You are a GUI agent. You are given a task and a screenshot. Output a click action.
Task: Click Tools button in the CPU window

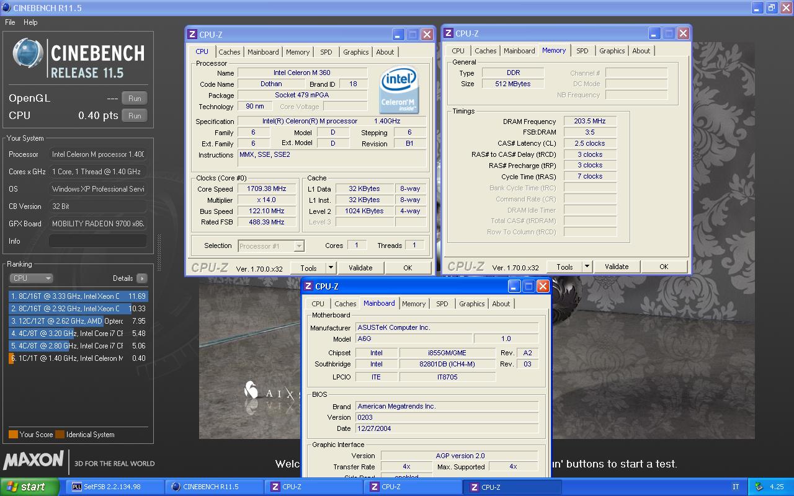(x=308, y=268)
